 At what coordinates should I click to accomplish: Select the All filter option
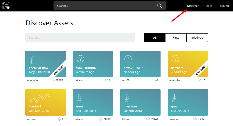click(155, 38)
